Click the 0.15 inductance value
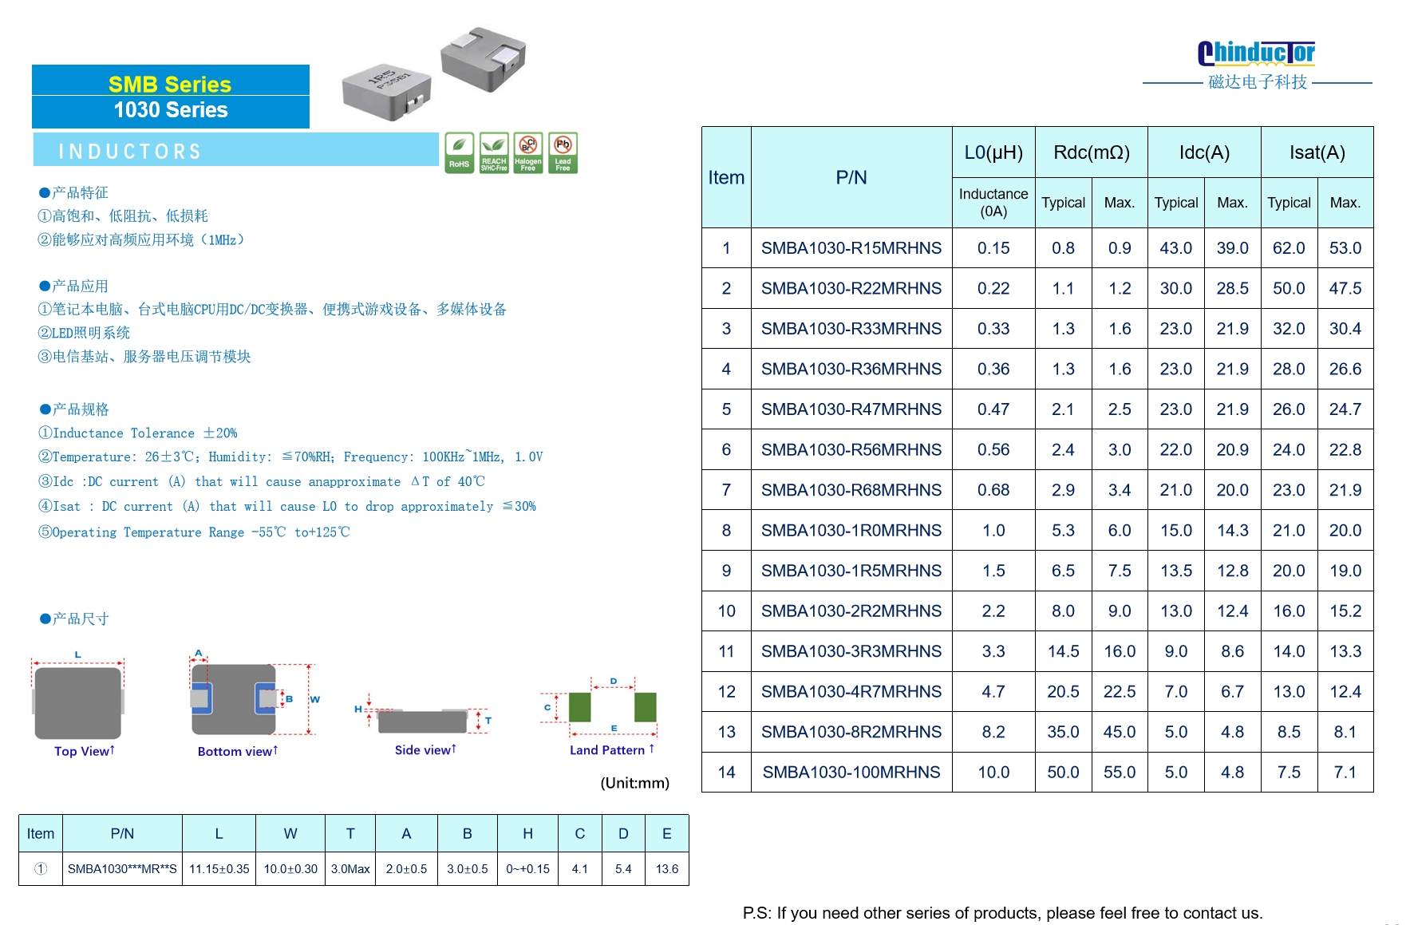 tap(993, 248)
